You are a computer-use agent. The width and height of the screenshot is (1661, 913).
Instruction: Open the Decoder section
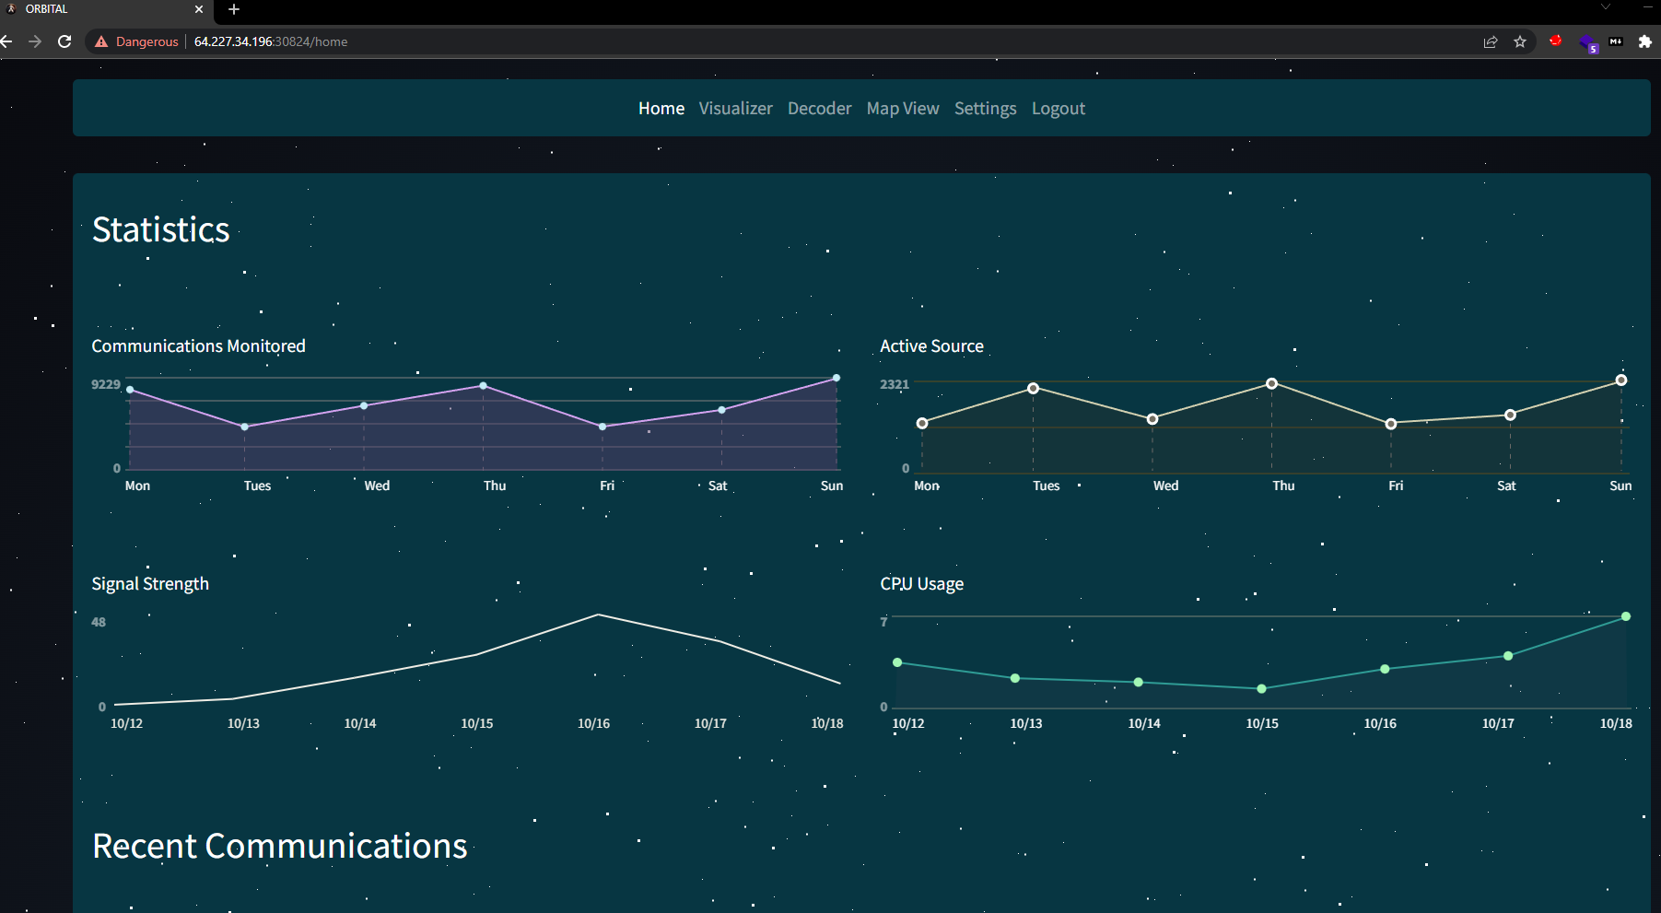pyautogui.click(x=819, y=108)
